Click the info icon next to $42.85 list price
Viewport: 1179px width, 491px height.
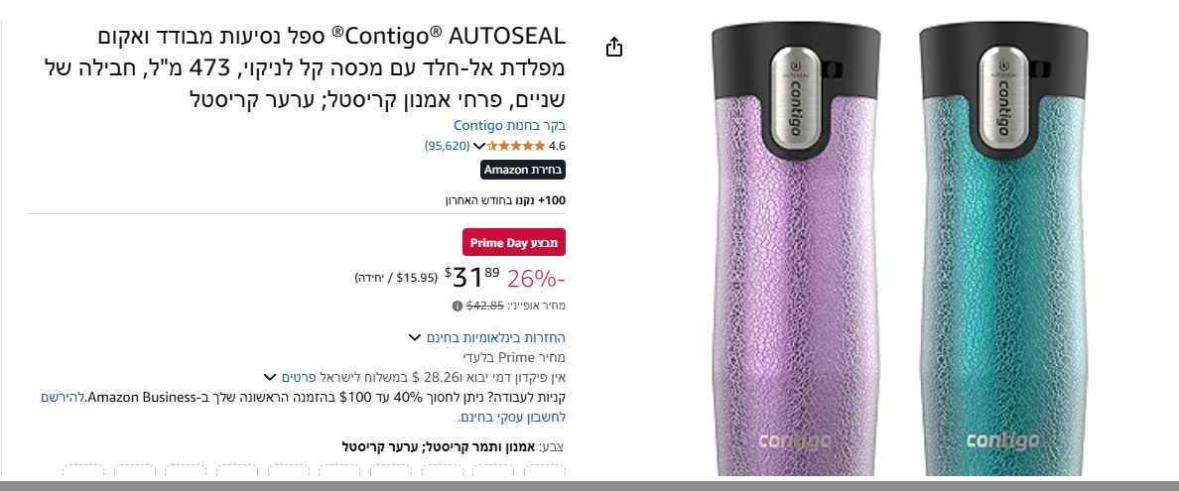[x=458, y=307]
